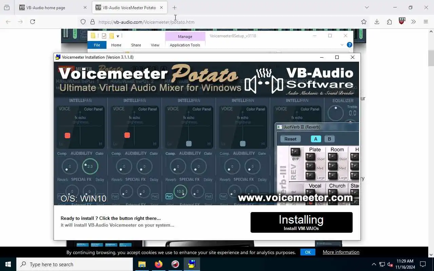Screen dimensions: 434x271
Task: Open the Firefox extensions puzzle icon
Action: pos(389,22)
